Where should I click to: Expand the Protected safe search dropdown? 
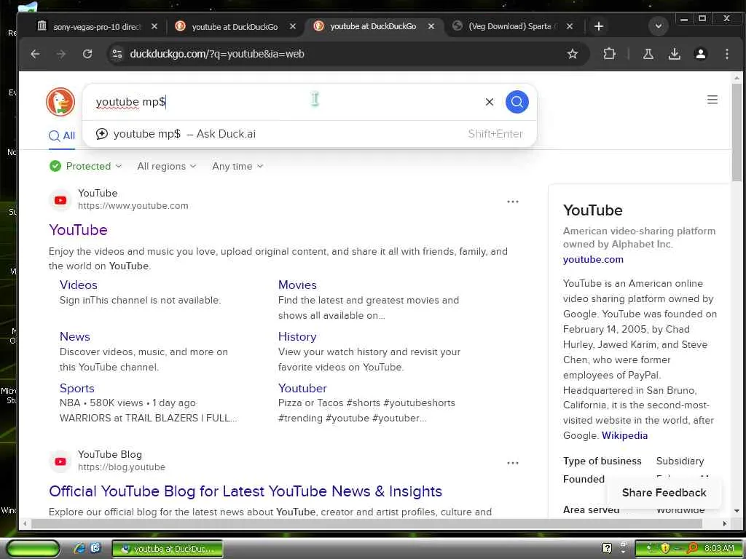pyautogui.click(x=86, y=167)
